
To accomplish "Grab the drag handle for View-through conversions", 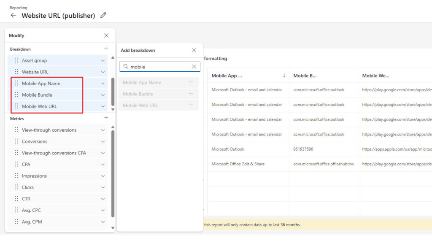I will pos(16,130).
